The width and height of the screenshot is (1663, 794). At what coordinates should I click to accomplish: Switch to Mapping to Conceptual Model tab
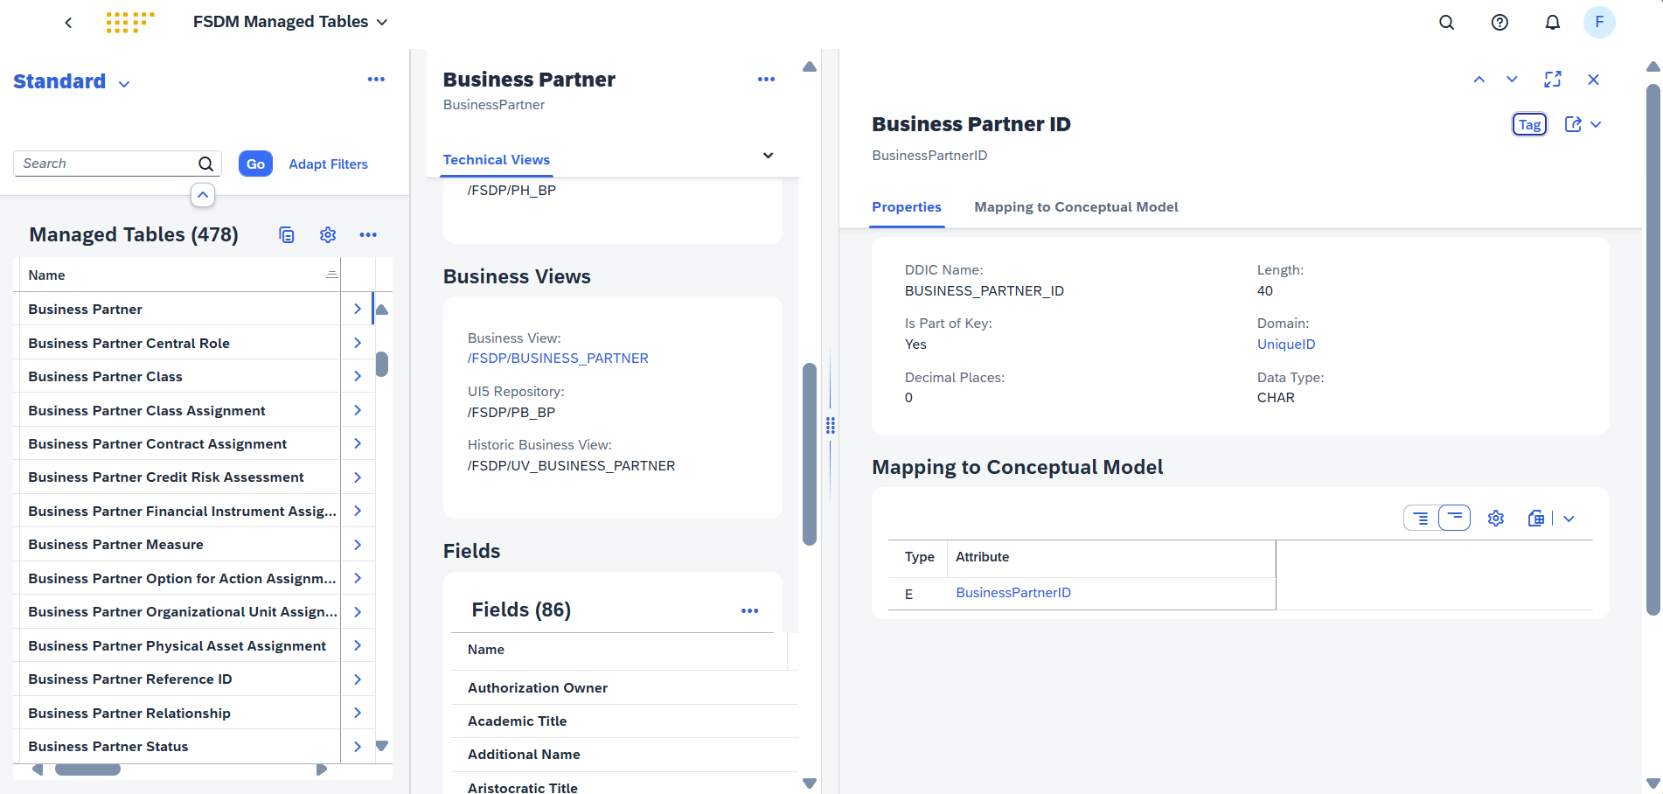1075,207
